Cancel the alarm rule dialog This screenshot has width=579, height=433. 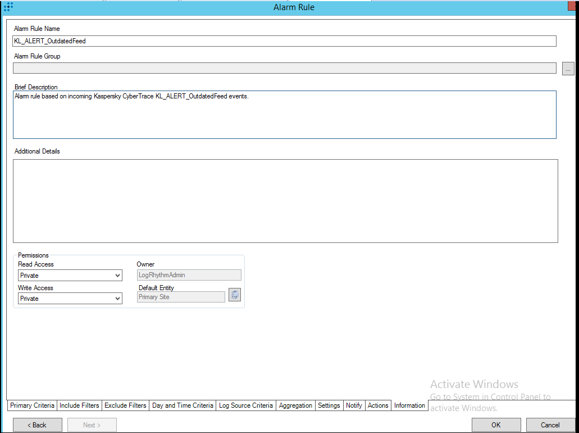[x=550, y=425]
